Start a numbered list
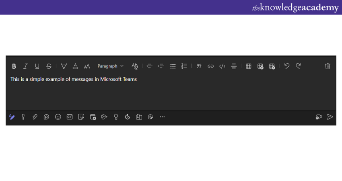The height and width of the screenshot is (181, 342). click(x=184, y=66)
